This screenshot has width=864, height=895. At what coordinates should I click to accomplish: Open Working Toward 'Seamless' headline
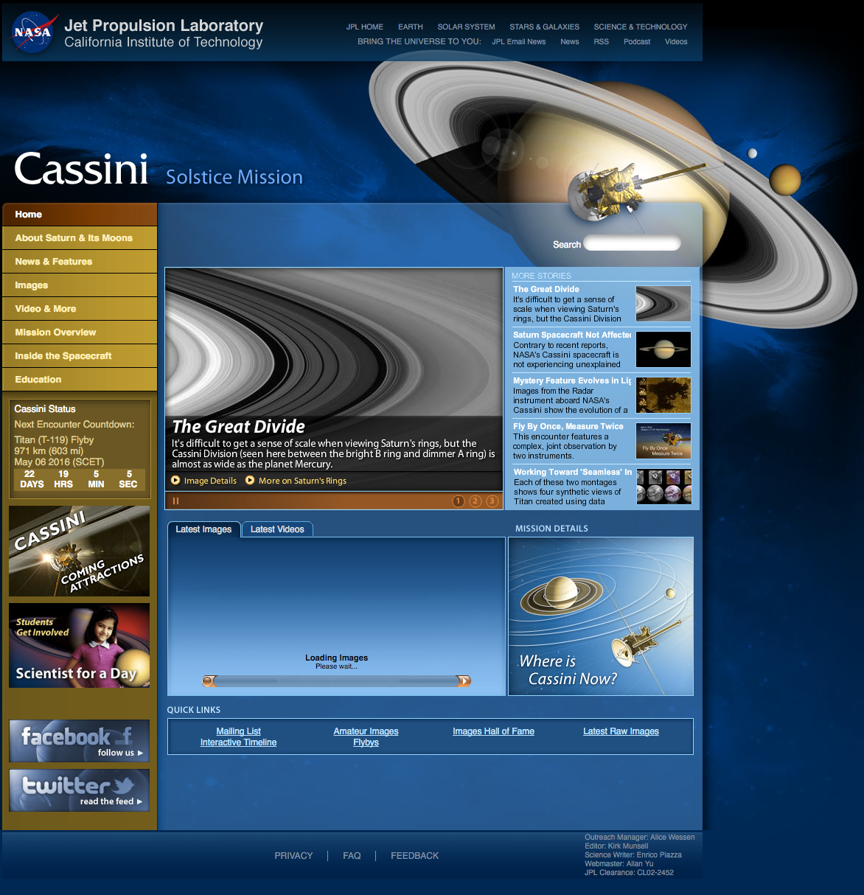coord(573,473)
